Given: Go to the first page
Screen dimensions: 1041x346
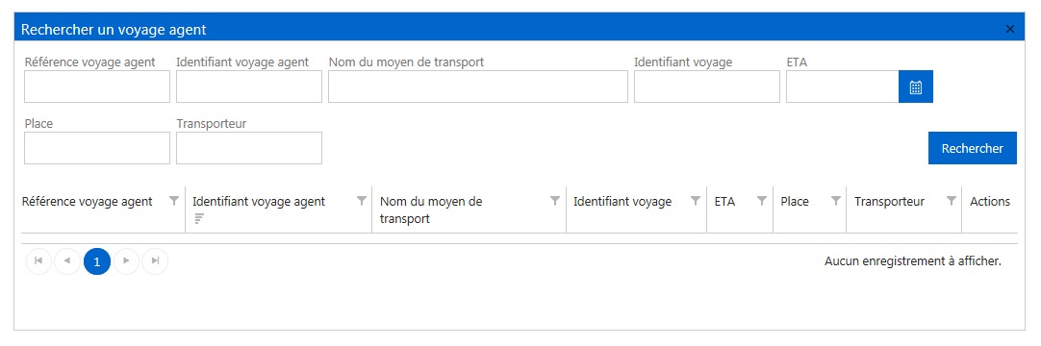Looking at the screenshot, I should [39, 261].
